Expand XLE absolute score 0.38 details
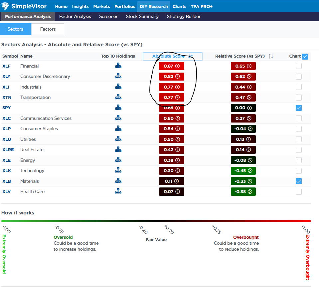The image size is (319, 287). coord(172,160)
